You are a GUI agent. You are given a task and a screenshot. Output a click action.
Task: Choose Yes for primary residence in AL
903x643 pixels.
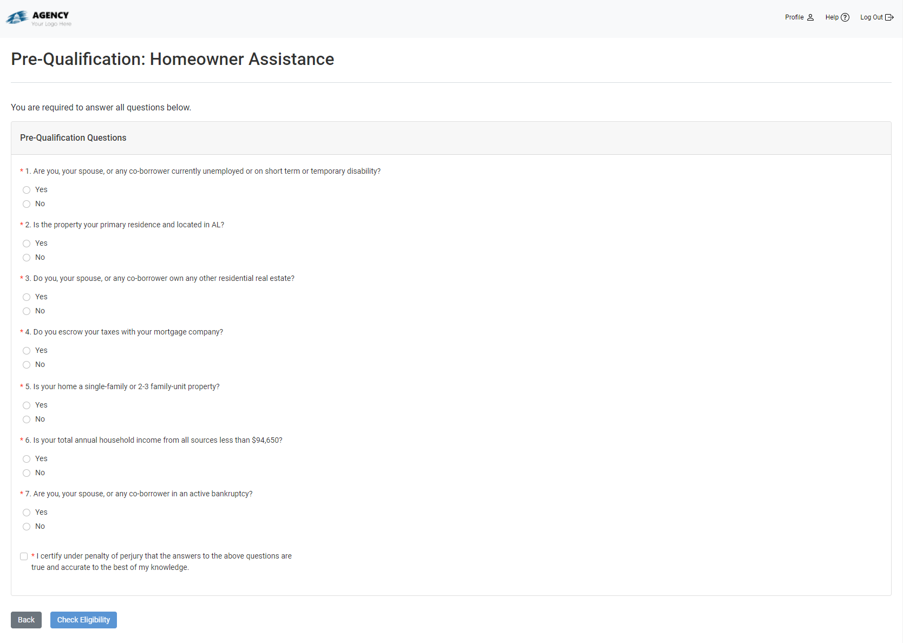27,244
